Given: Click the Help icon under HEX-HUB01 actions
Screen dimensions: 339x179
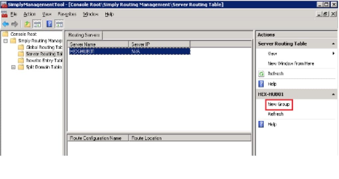Looking at the screenshot, I should point(261,124).
